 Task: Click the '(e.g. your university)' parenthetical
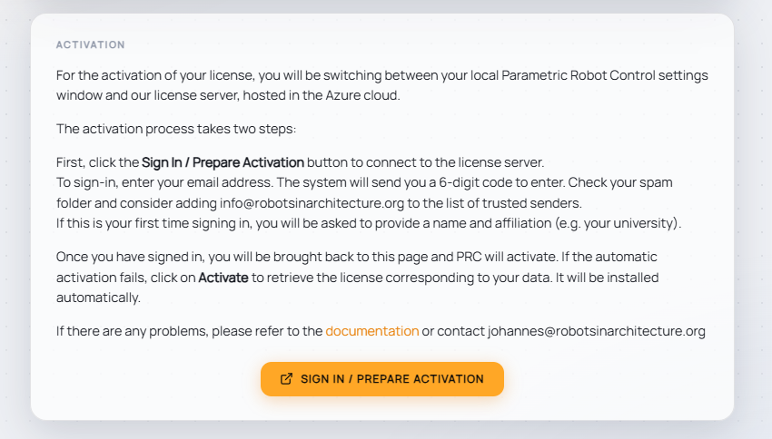tap(619, 223)
